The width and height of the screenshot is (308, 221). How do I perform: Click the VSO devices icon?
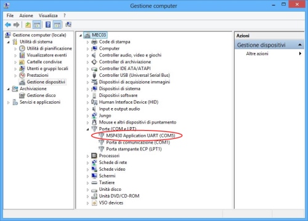point(94,203)
